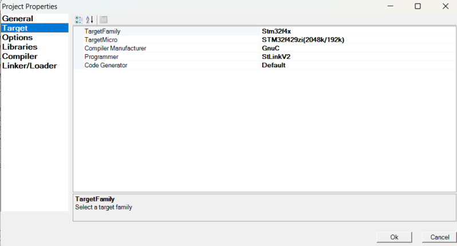The image size is (457, 246).
Task: Switch to the Options page
Action: tap(17, 37)
